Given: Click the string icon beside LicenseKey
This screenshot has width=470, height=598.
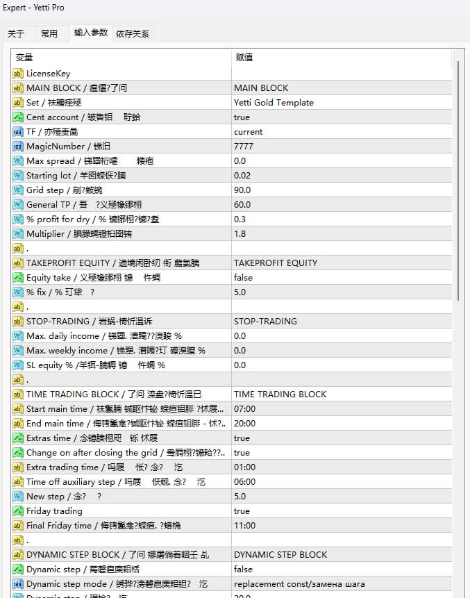Looking at the screenshot, I should tap(18, 73).
